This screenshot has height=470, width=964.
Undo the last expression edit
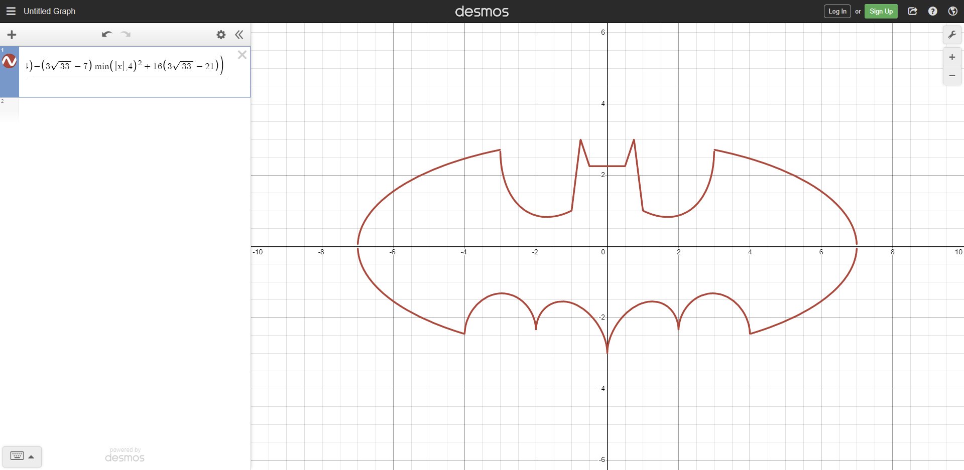106,35
